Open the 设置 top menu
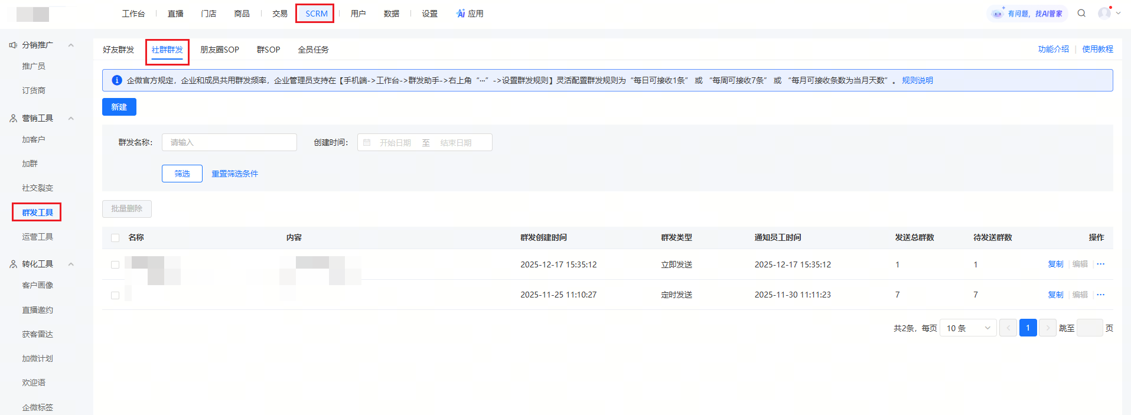This screenshot has width=1131, height=415. click(429, 14)
